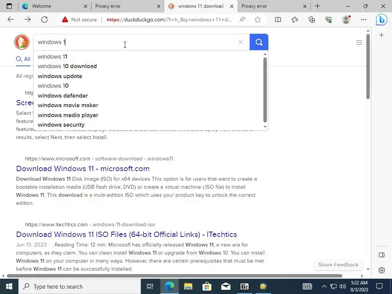Click the DuckDuckGo logo
The height and width of the screenshot is (294, 392).
tap(22, 42)
